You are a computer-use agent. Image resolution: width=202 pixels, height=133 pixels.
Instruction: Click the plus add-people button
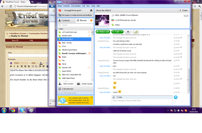pos(128,32)
